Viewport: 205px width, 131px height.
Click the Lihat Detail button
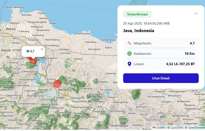(161, 78)
